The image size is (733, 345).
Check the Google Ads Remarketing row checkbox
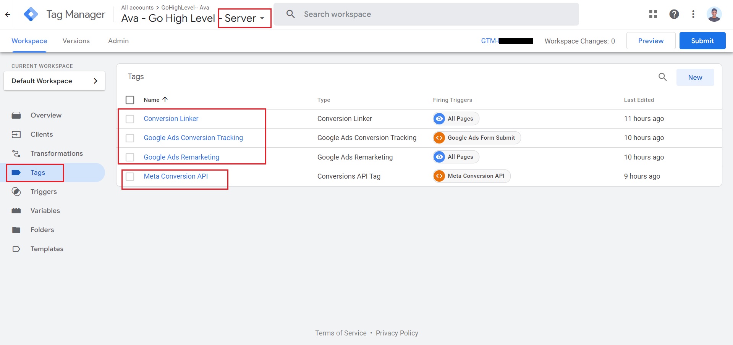click(x=130, y=157)
